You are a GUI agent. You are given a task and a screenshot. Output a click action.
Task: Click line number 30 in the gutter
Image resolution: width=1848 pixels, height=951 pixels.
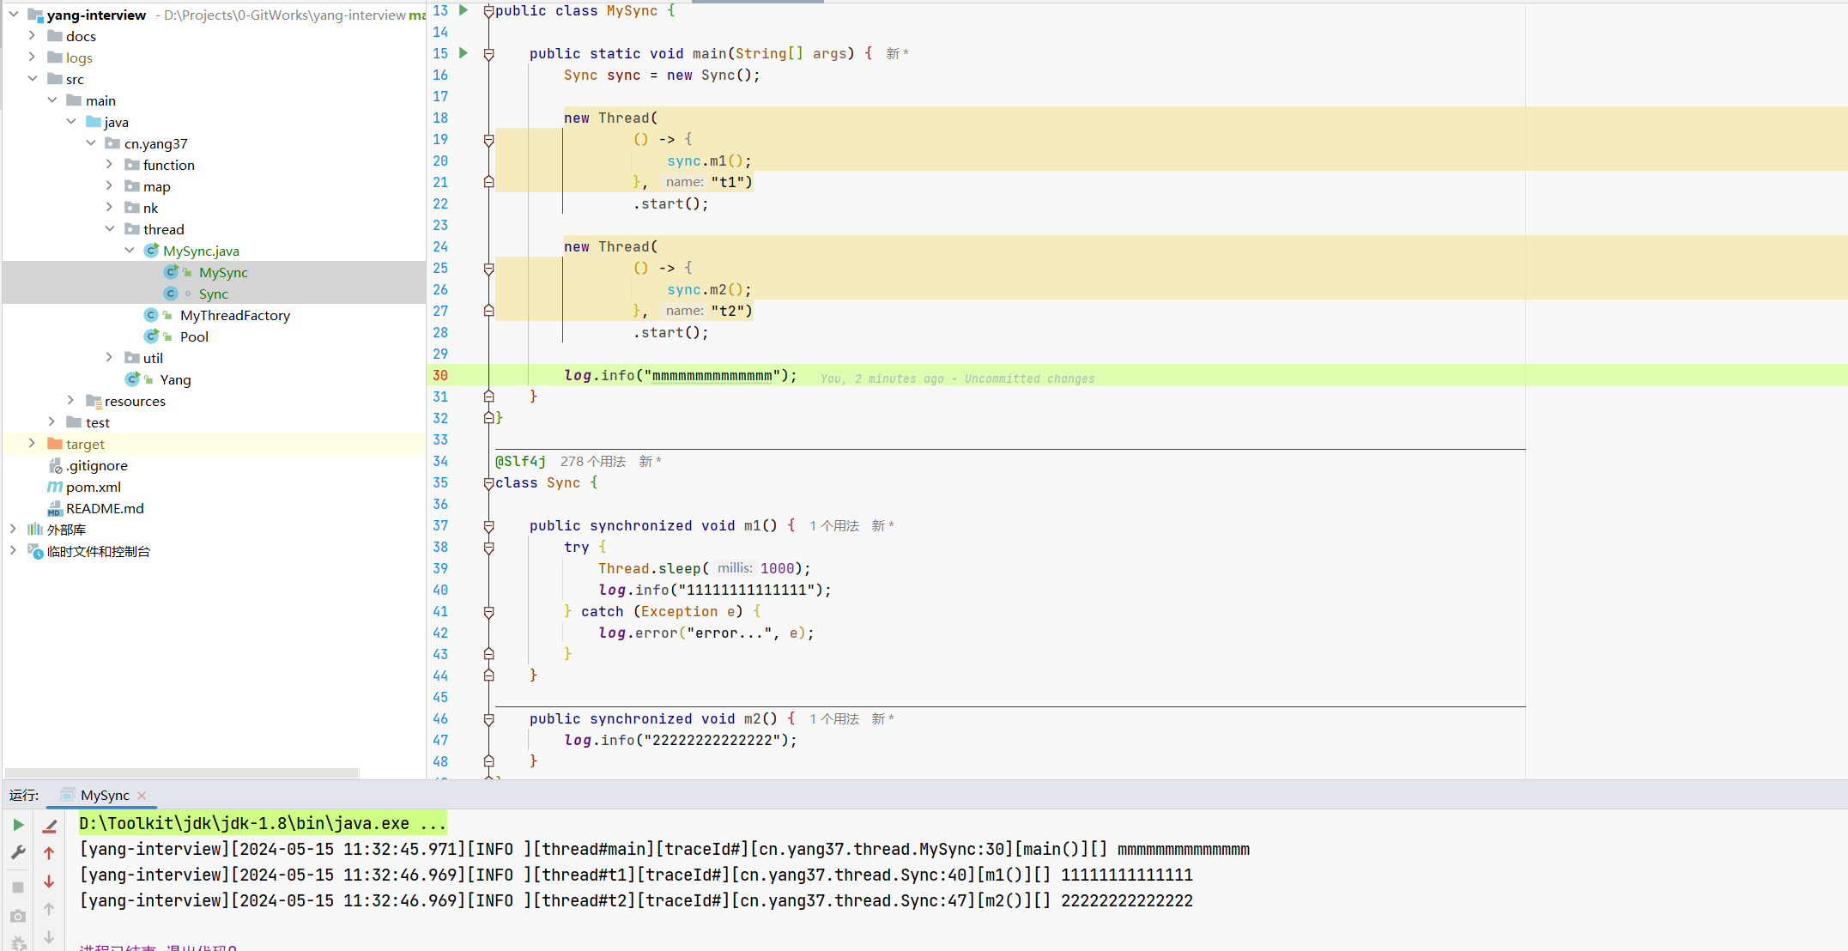coord(440,375)
